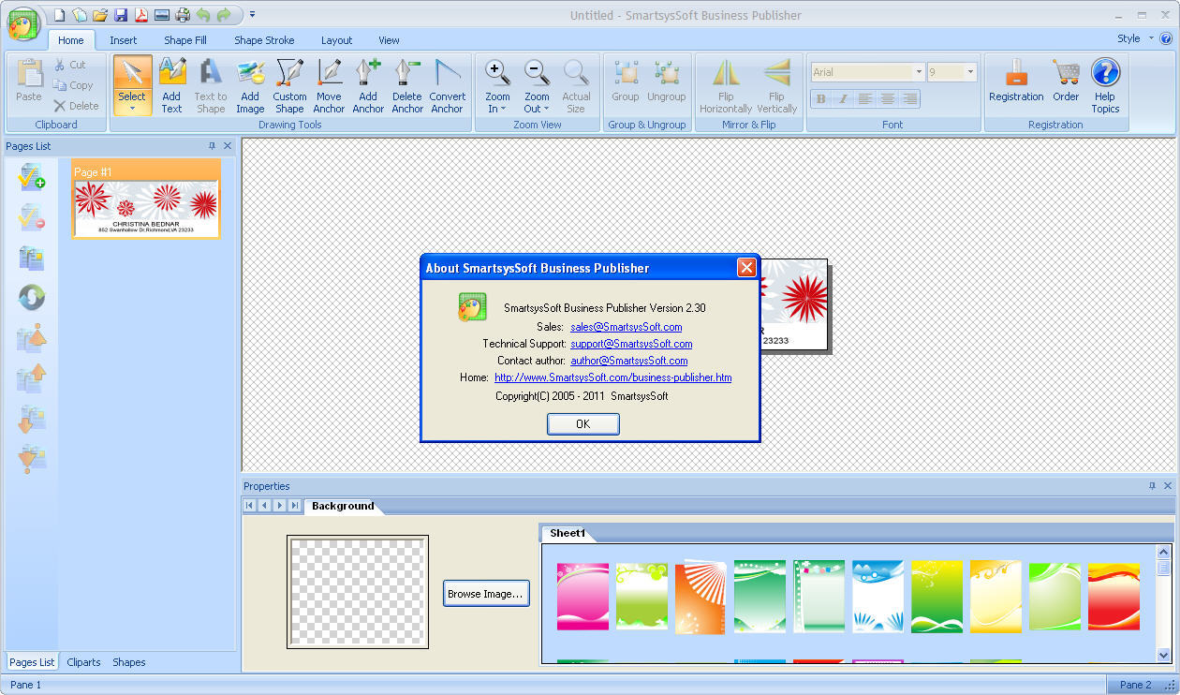Click the Order shopping cart icon

click(1066, 80)
